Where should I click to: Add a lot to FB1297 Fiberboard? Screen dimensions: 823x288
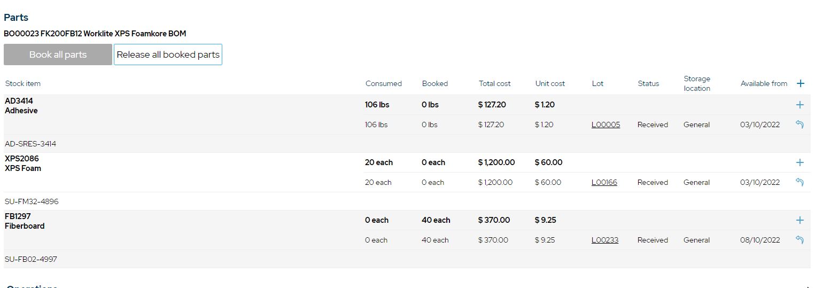point(799,220)
